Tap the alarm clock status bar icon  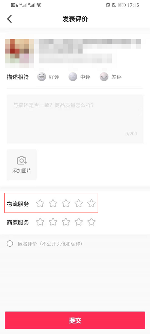click(108, 5)
